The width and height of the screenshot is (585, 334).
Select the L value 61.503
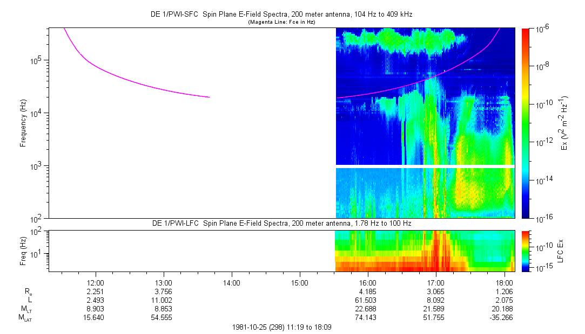pyautogui.click(x=368, y=300)
